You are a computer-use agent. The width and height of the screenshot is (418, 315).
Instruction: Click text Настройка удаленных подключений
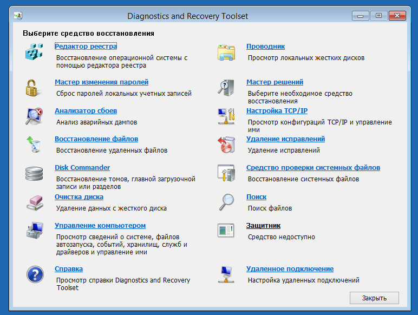304,280
